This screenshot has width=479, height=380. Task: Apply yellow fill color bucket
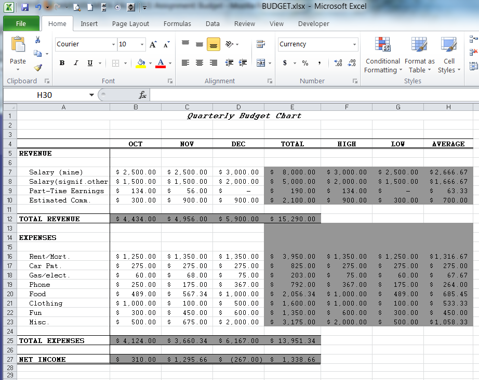(141, 64)
